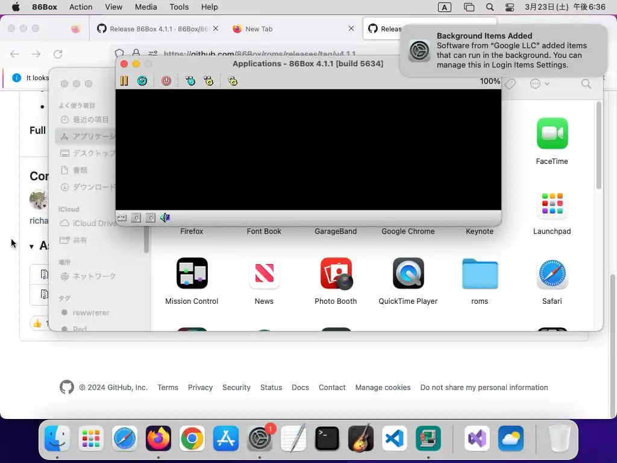Click Background Items Added notification
617x463 pixels.
tap(504, 51)
